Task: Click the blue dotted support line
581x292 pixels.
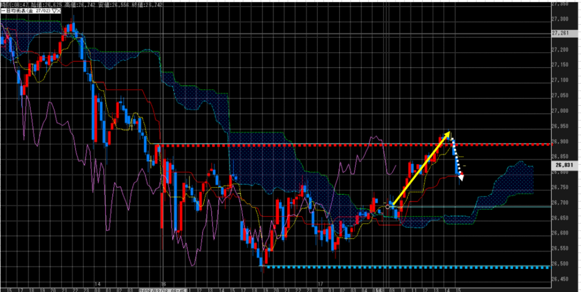Action: pyautogui.click(x=397, y=267)
